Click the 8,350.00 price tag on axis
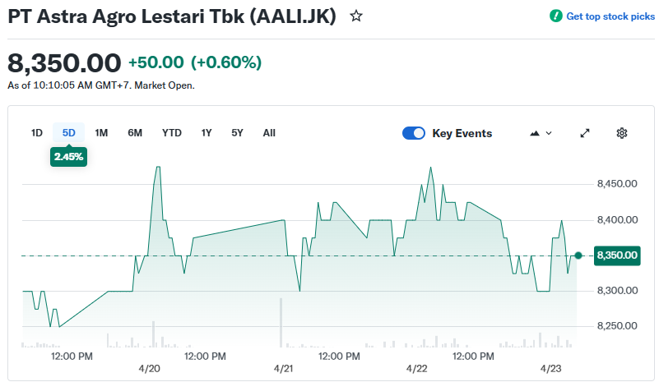 (616, 255)
